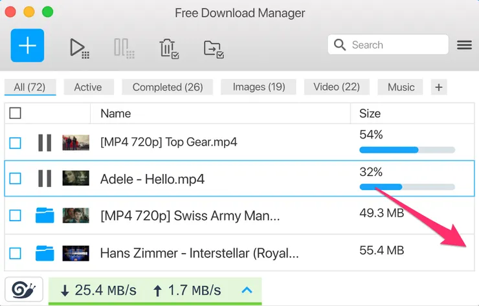Add a new filter tab with plus
The image size is (479, 306).
pyautogui.click(x=439, y=87)
